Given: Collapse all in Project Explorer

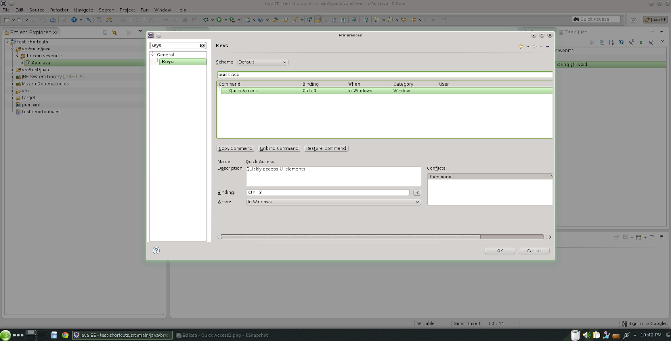Looking at the screenshot, I should (105, 32).
